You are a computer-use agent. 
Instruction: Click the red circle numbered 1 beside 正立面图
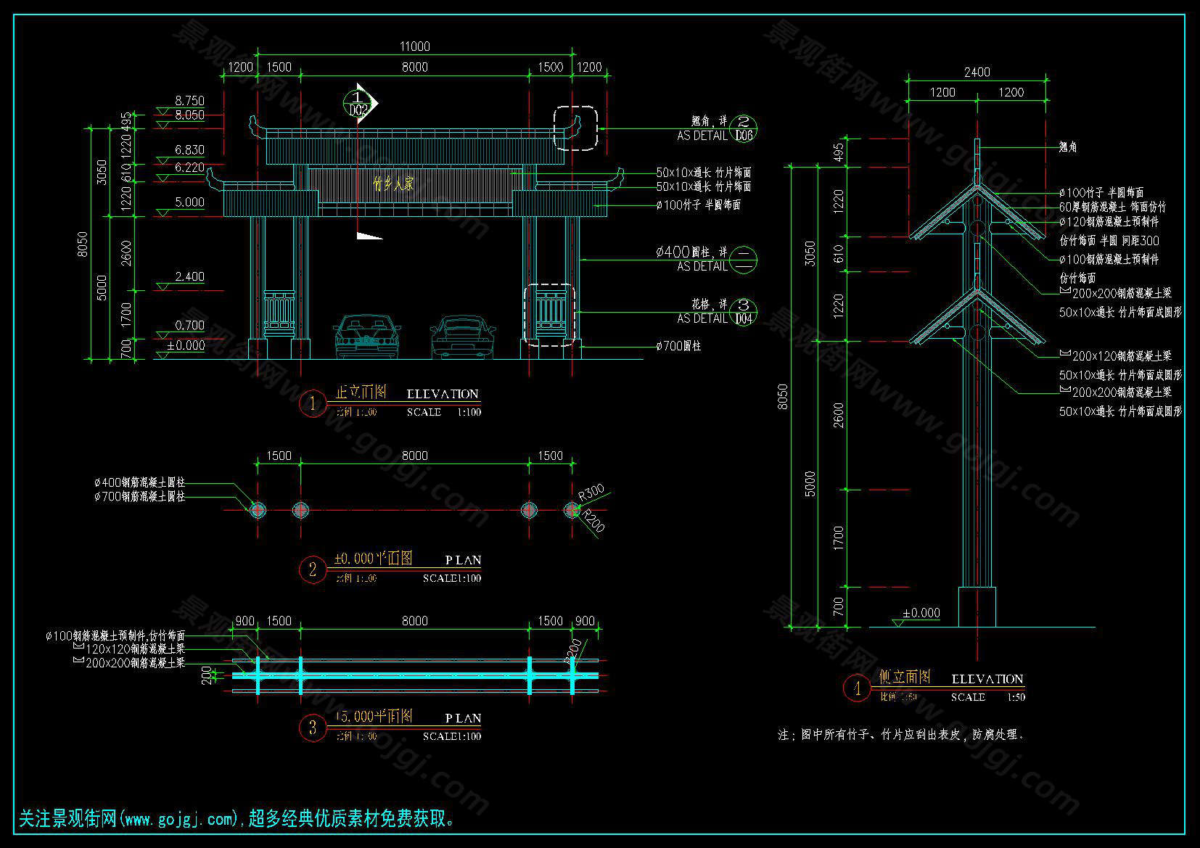pyautogui.click(x=313, y=403)
